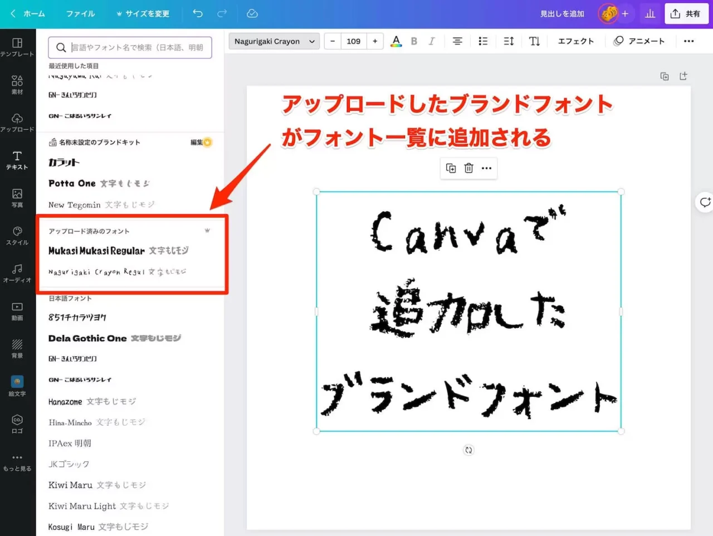Open the テンプレート sidebar panel
The height and width of the screenshot is (536, 713).
point(17,47)
